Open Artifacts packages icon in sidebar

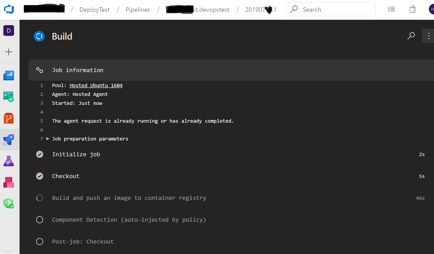pos(9,182)
